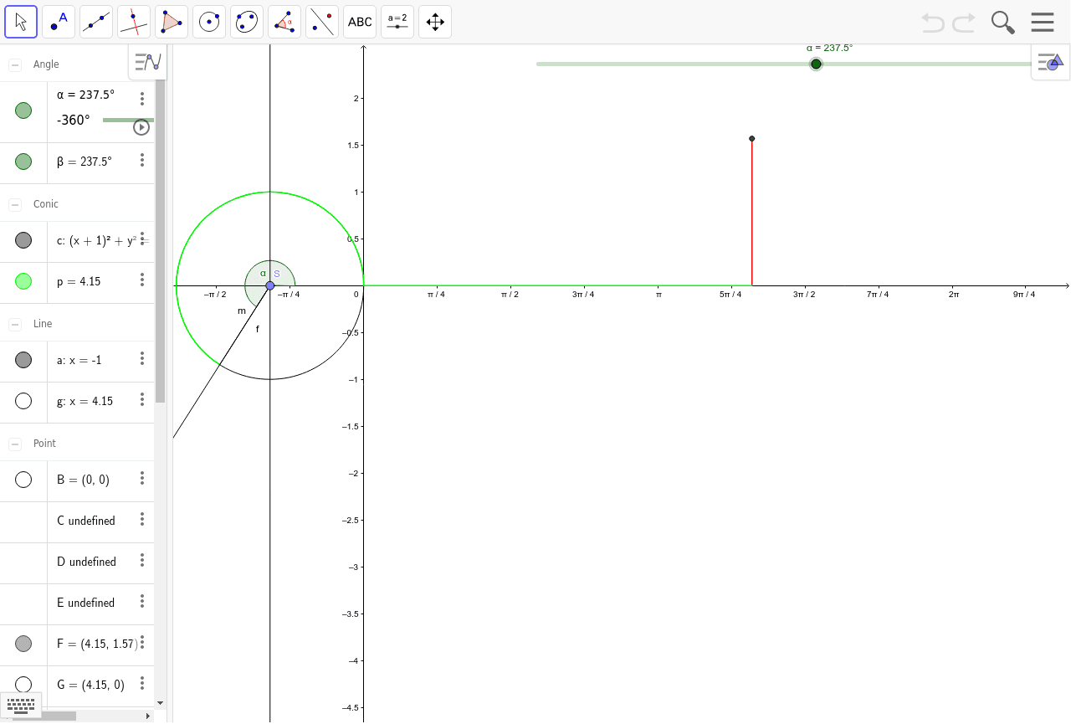Toggle visibility of angle β
The width and height of the screenshot is (1071, 724).
tap(23, 162)
